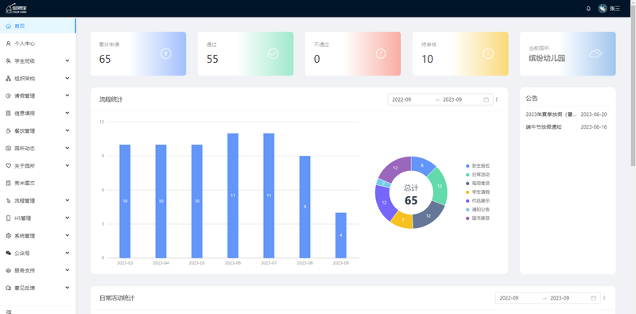Click the cloud icon on 当前园所 card

coord(595,53)
